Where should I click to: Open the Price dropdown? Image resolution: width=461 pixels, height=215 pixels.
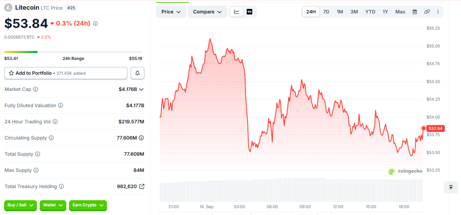[x=171, y=12]
